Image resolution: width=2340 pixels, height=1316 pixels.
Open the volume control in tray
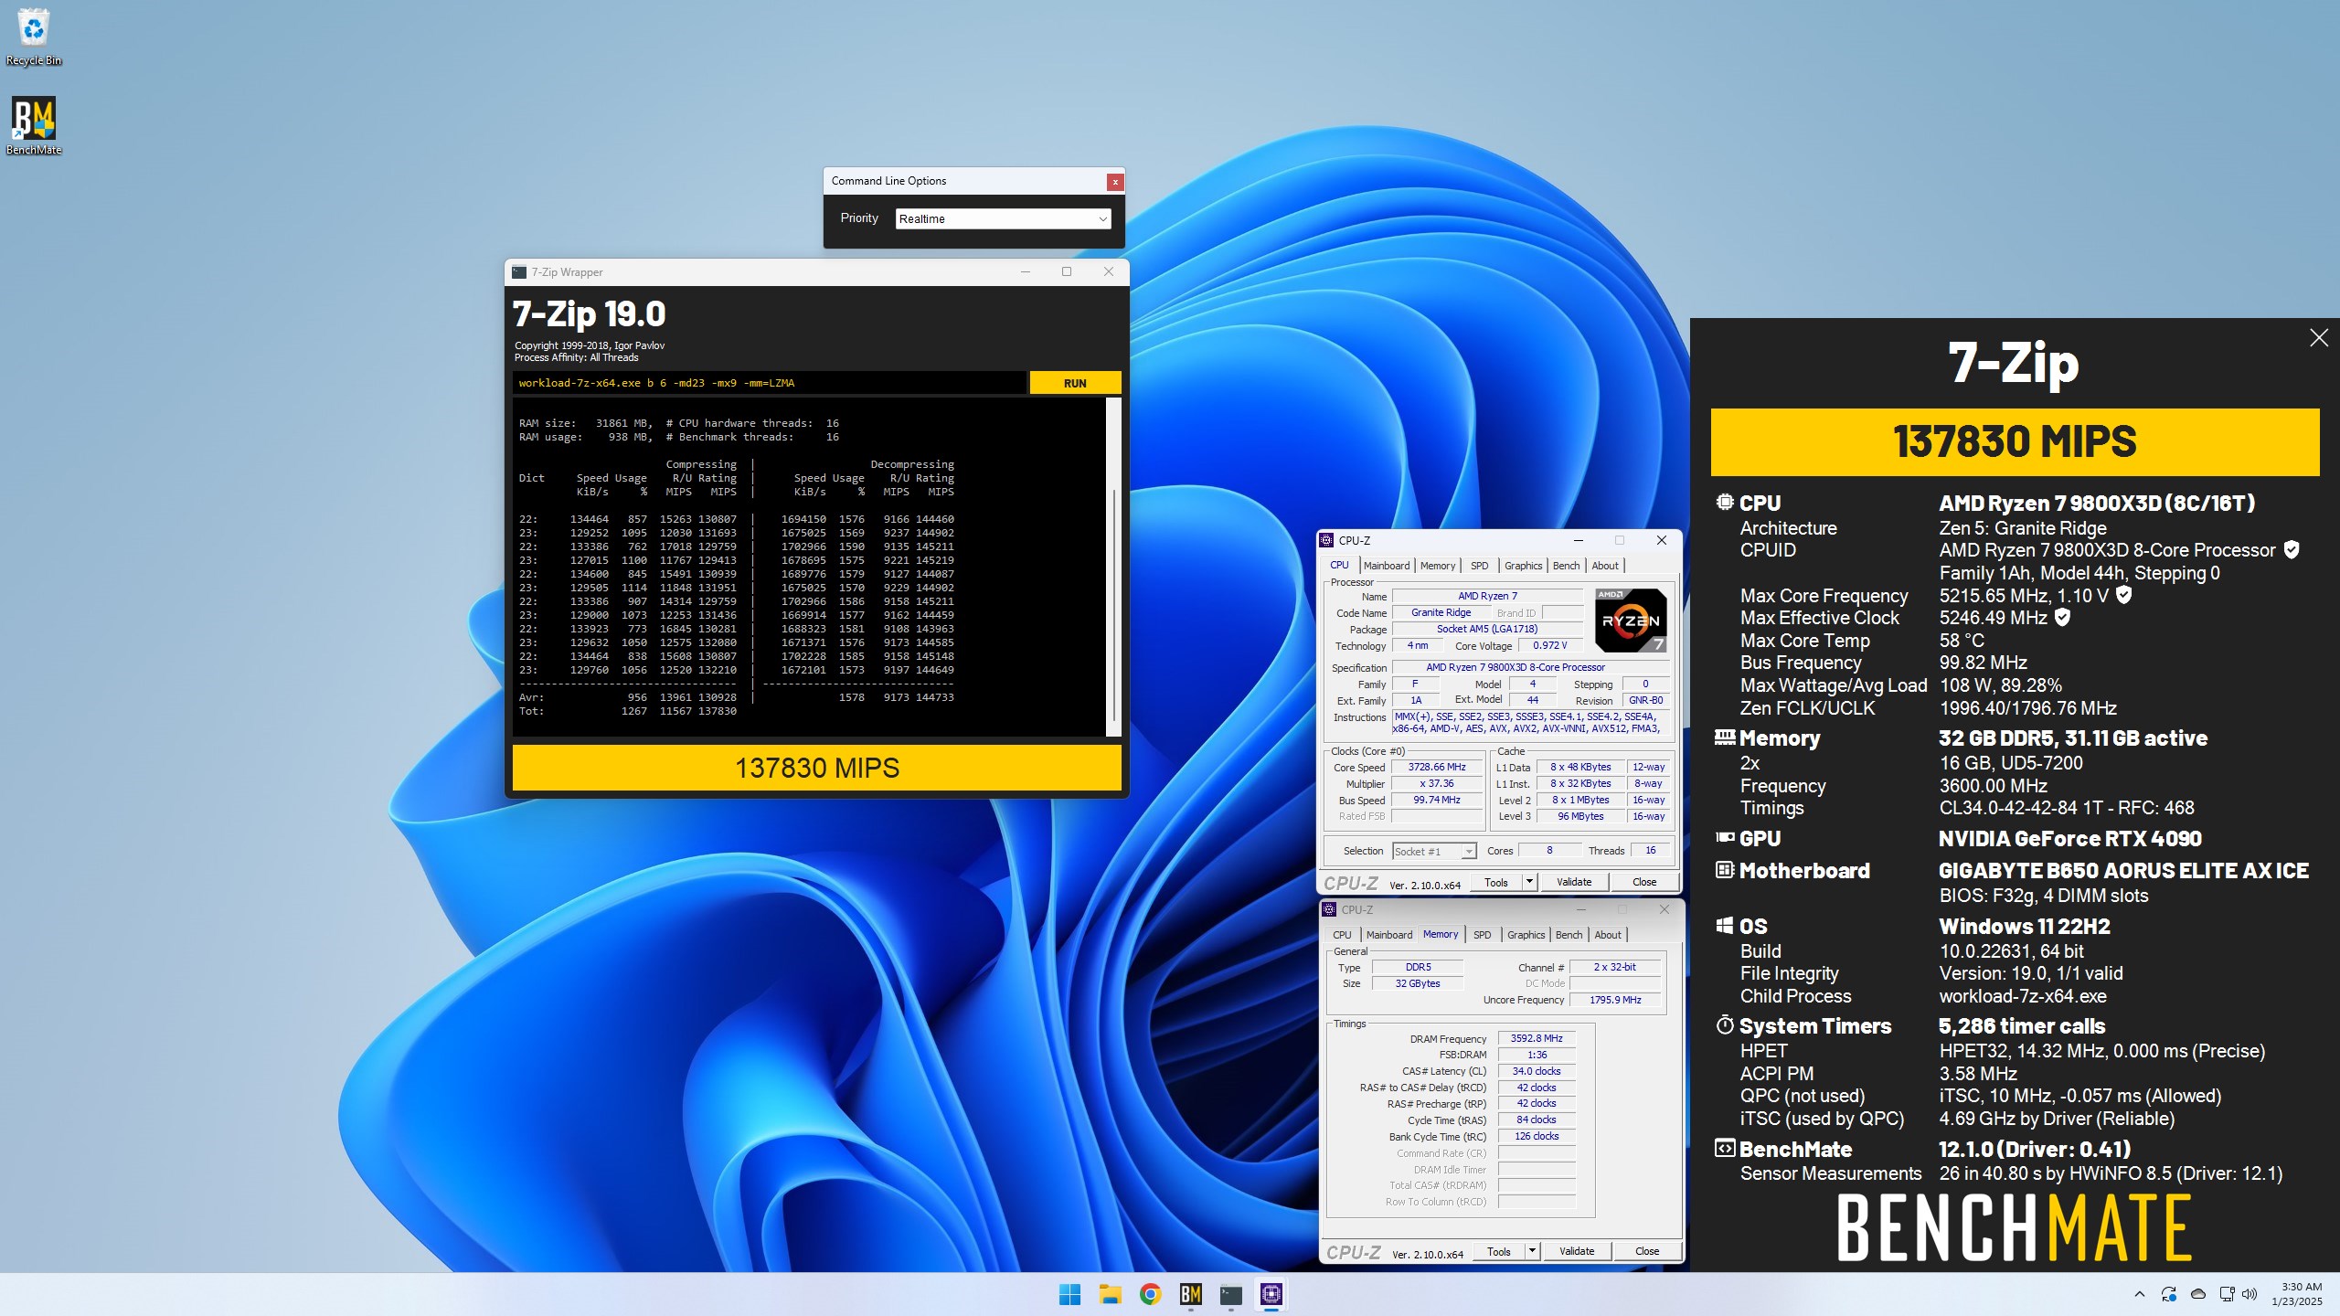[2250, 1294]
